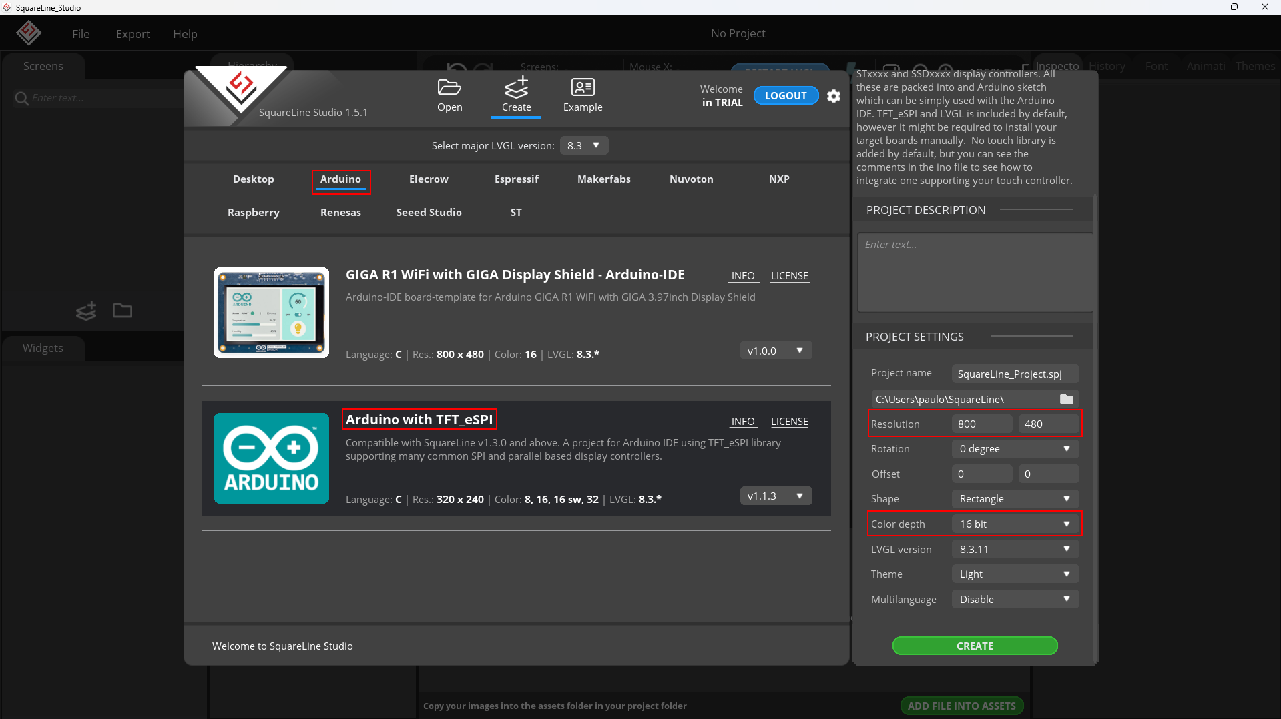Switch to the History tab

(1107, 66)
